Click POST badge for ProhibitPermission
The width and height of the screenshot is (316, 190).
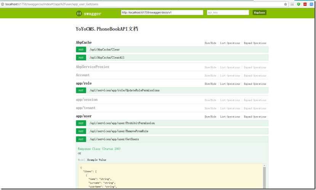[81, 123]
